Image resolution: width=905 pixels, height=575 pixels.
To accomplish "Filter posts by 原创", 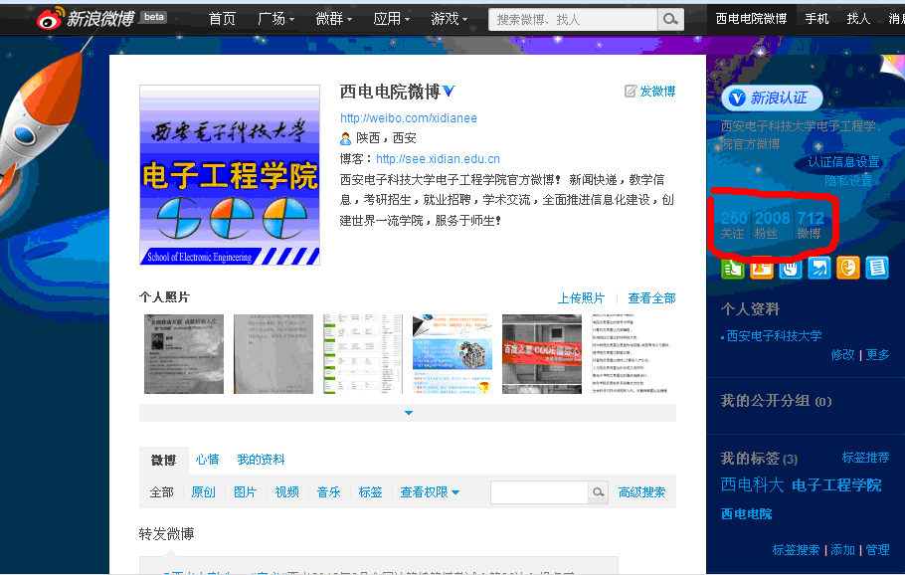I will click(203, 492).
